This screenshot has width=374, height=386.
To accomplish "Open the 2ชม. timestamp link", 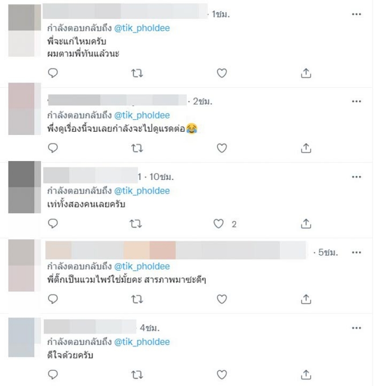I will 202,101.
